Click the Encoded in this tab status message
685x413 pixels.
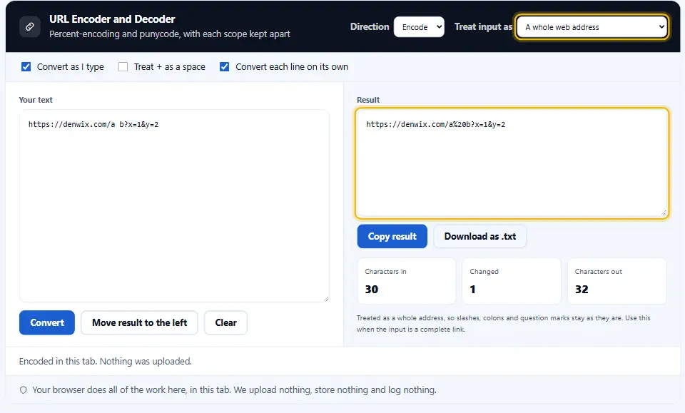(x=106, y=362)
